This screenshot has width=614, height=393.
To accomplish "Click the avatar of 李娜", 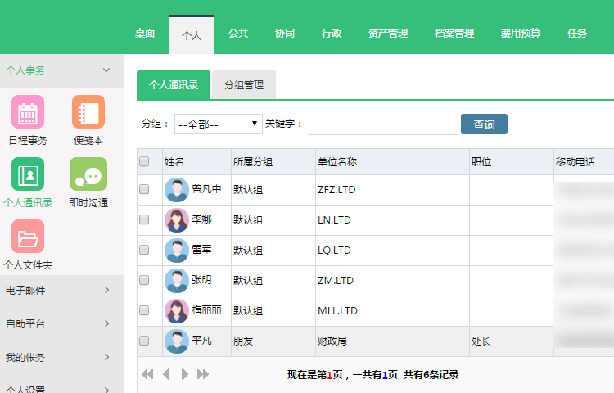I will [x=176, y=220].
